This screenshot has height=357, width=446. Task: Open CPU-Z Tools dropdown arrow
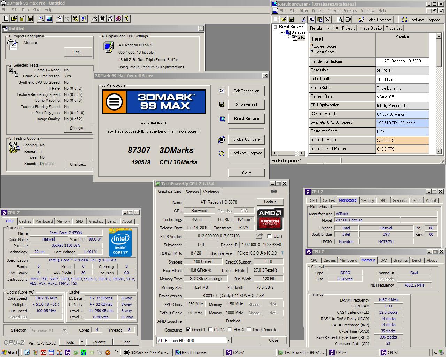coord(82,342)
